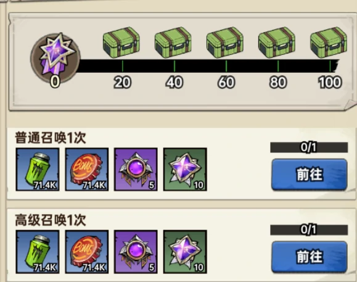Select purple star reward in 高级召唤 row
The image size is (357, 282).
pos(185,252)
